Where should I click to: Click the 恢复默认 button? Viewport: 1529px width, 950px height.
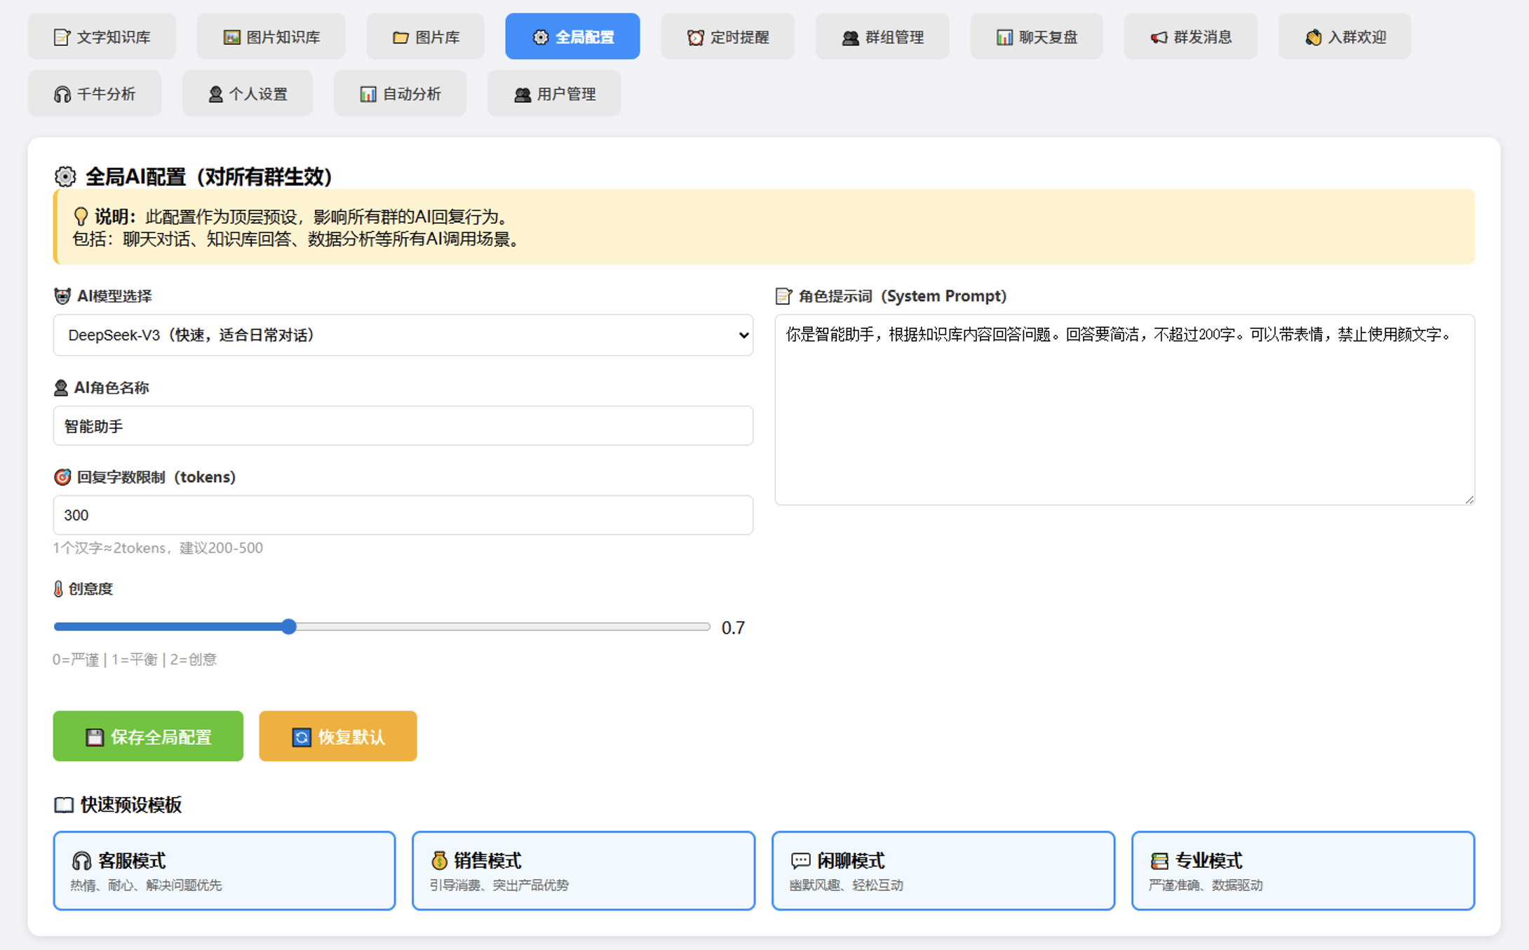[338, 736]
